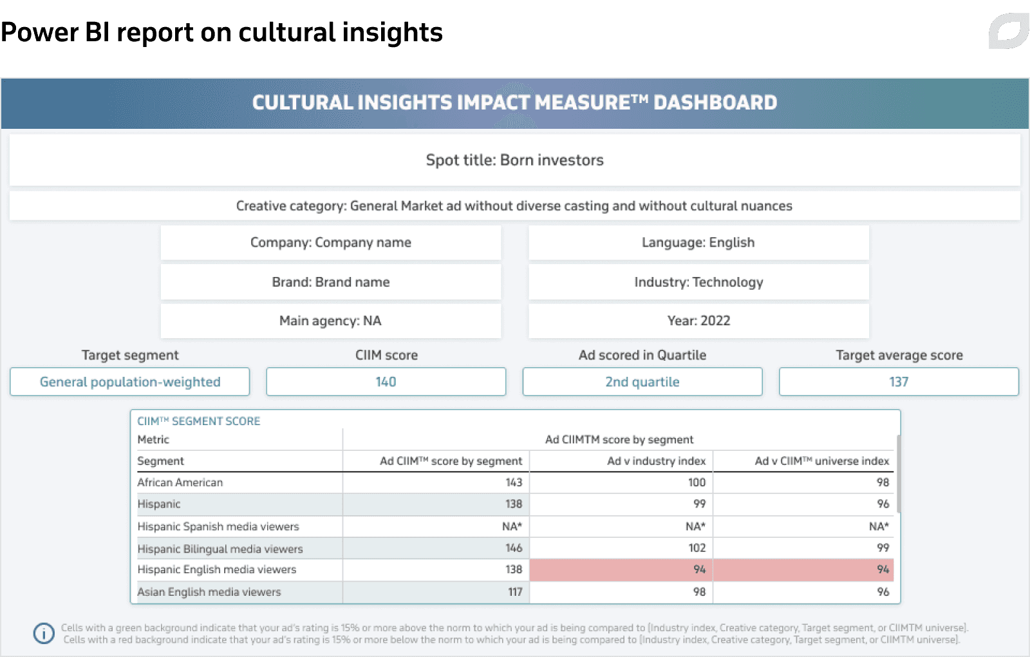
Task: Click the Ad v CIIM universe index header
Action: coord(821,461)
